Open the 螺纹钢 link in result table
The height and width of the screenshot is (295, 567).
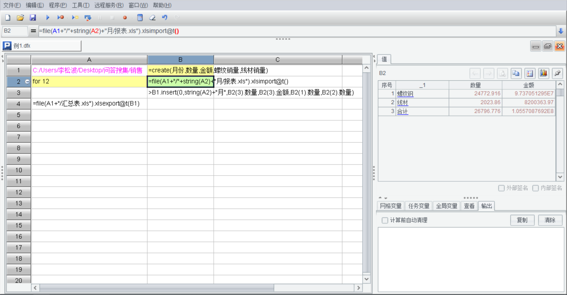[405, 94]
